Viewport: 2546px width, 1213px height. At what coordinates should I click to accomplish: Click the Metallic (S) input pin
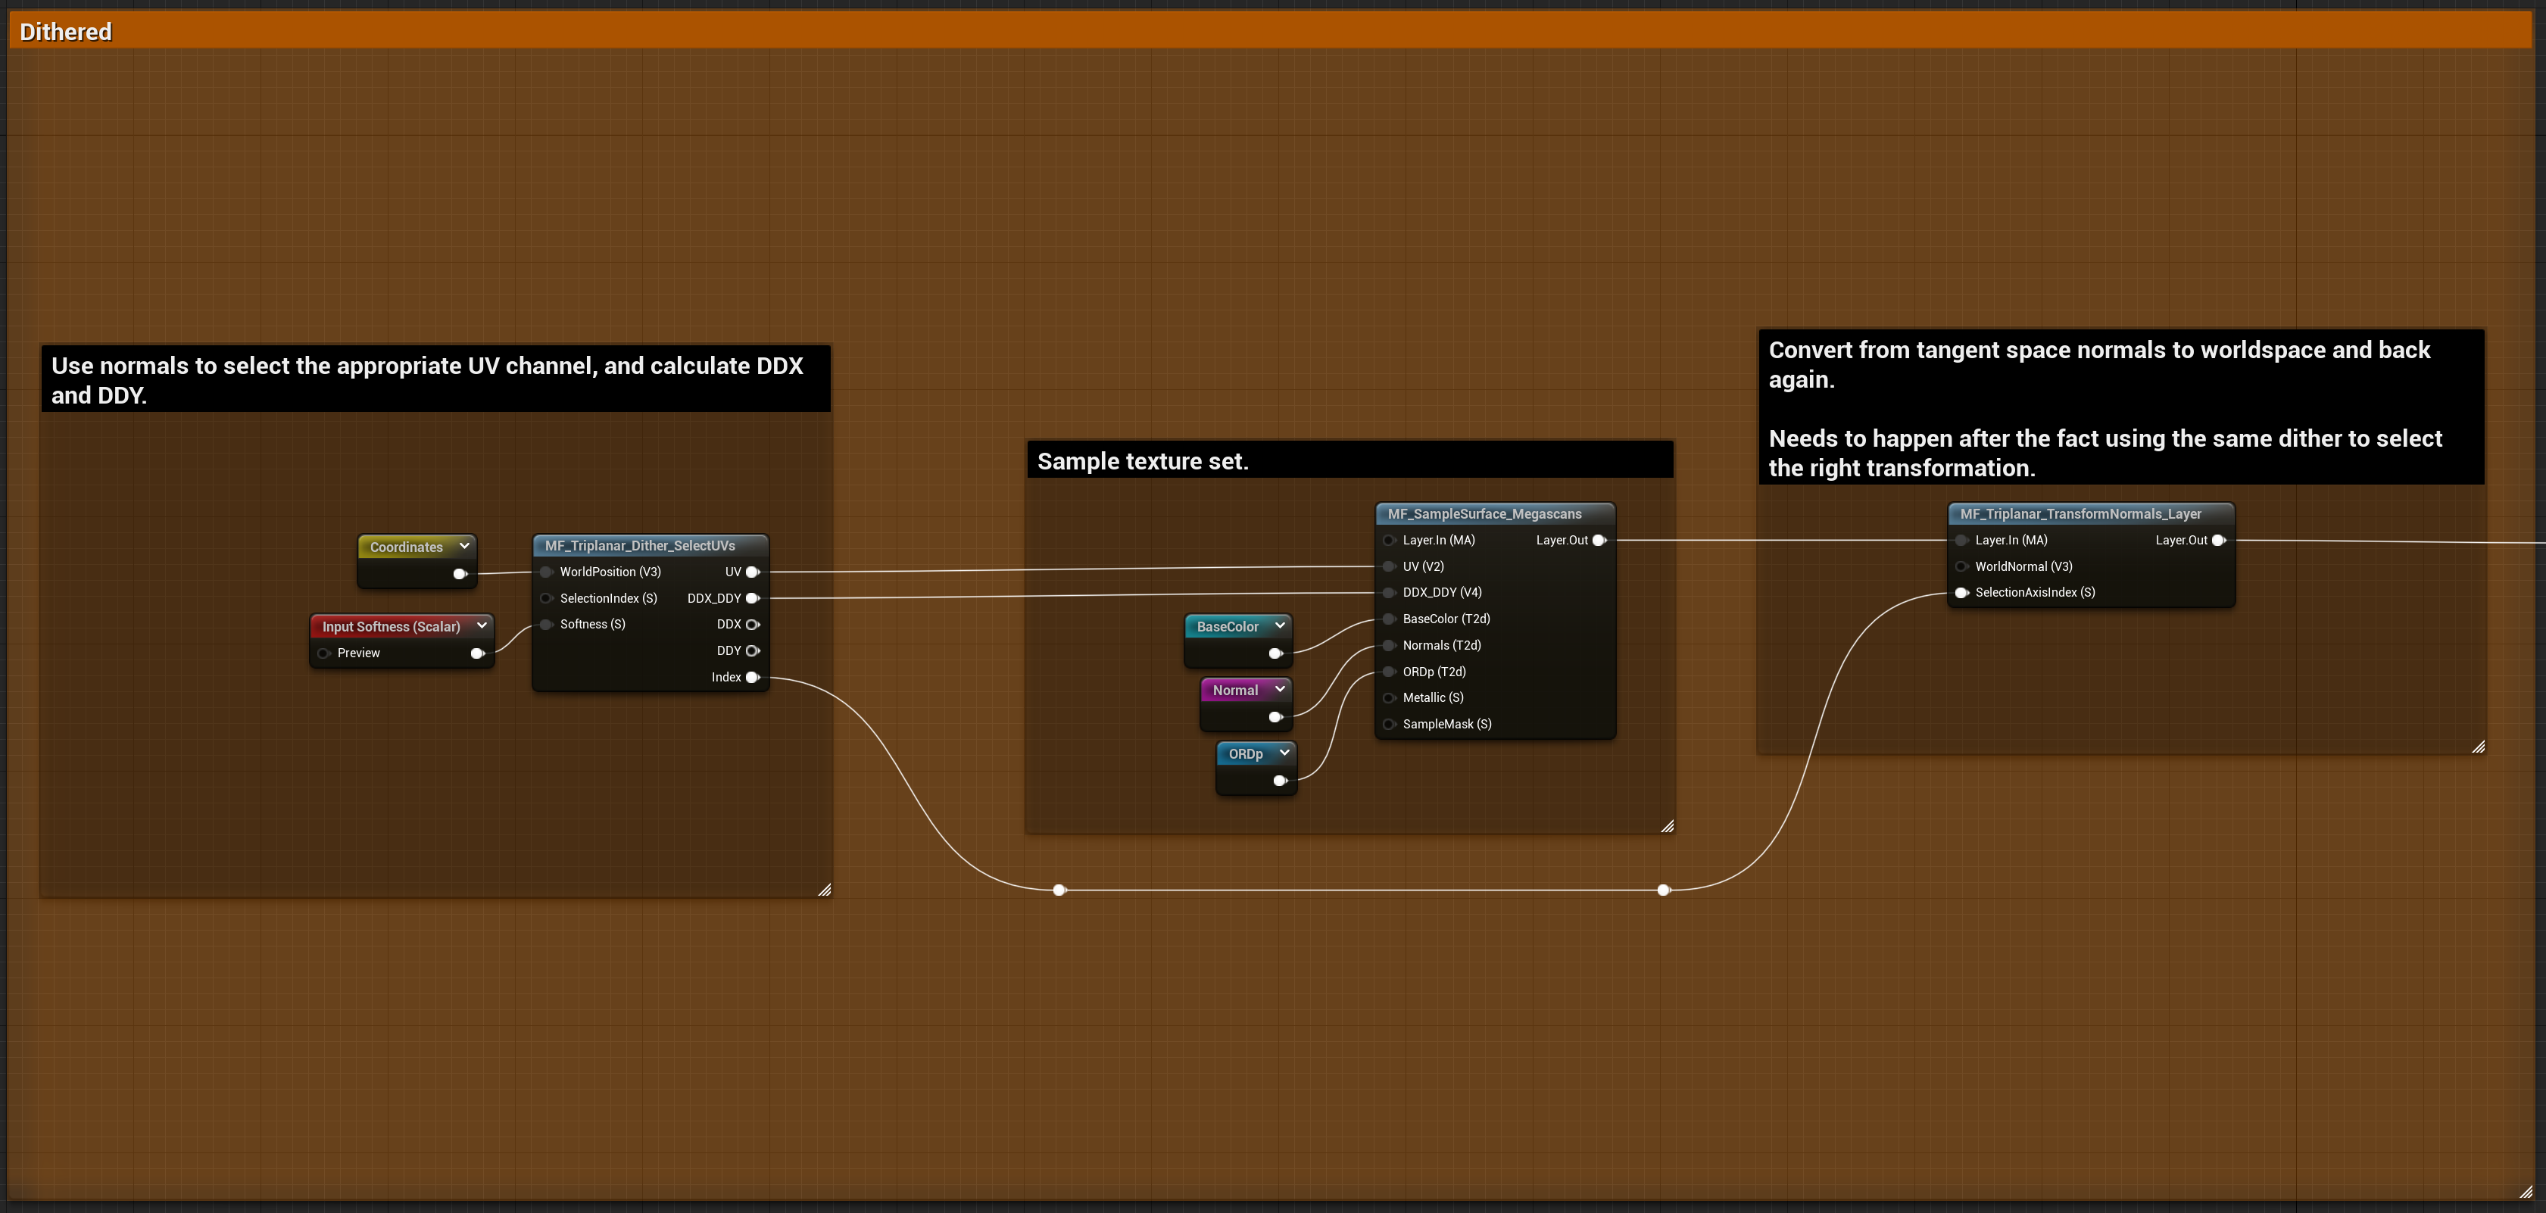(1389, 698)
